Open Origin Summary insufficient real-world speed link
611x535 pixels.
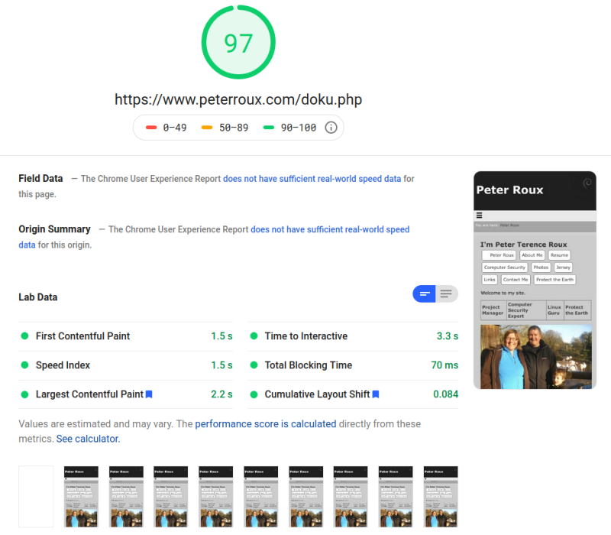tap(214, 237)
